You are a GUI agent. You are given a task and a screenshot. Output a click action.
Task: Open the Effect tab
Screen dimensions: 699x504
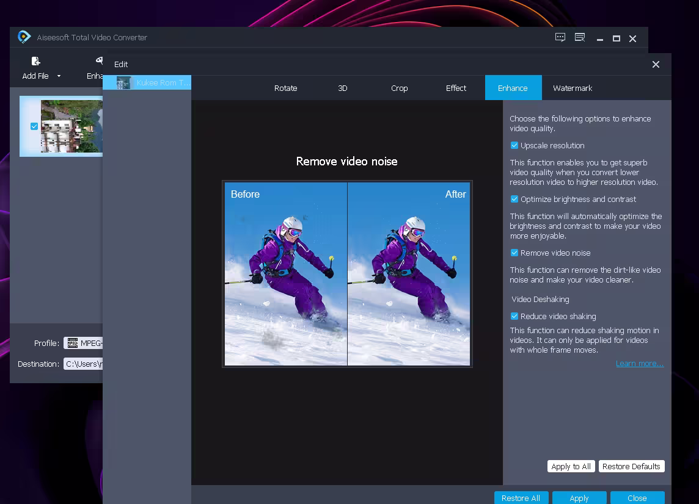tap(456, 88)
